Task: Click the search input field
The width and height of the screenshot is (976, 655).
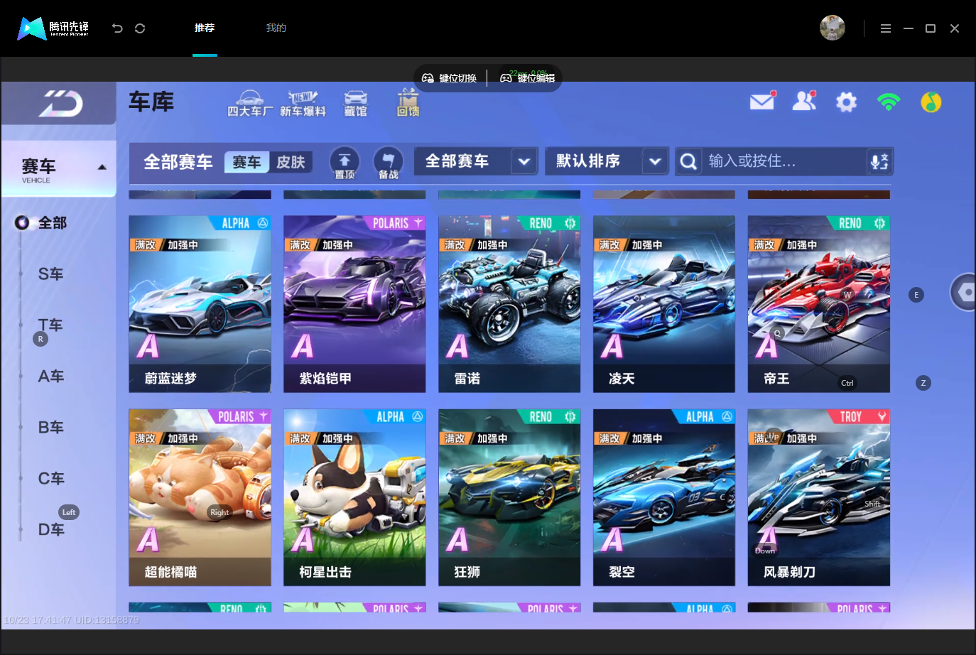Action: coord(784,161)
